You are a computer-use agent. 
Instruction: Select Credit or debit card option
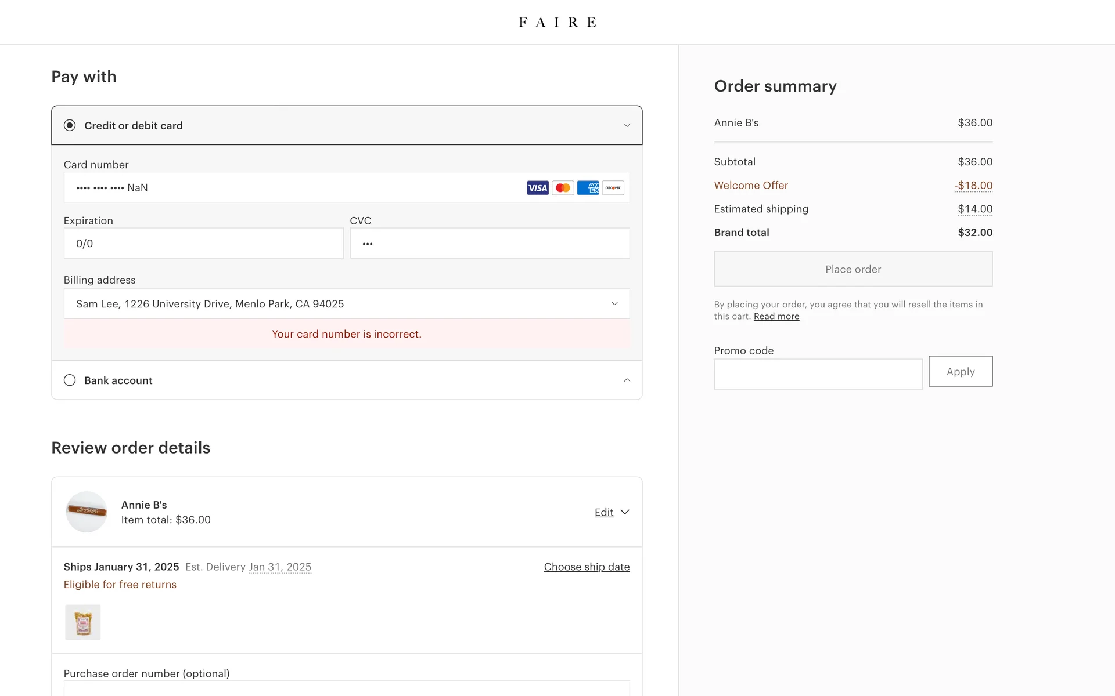coord(70,125)
